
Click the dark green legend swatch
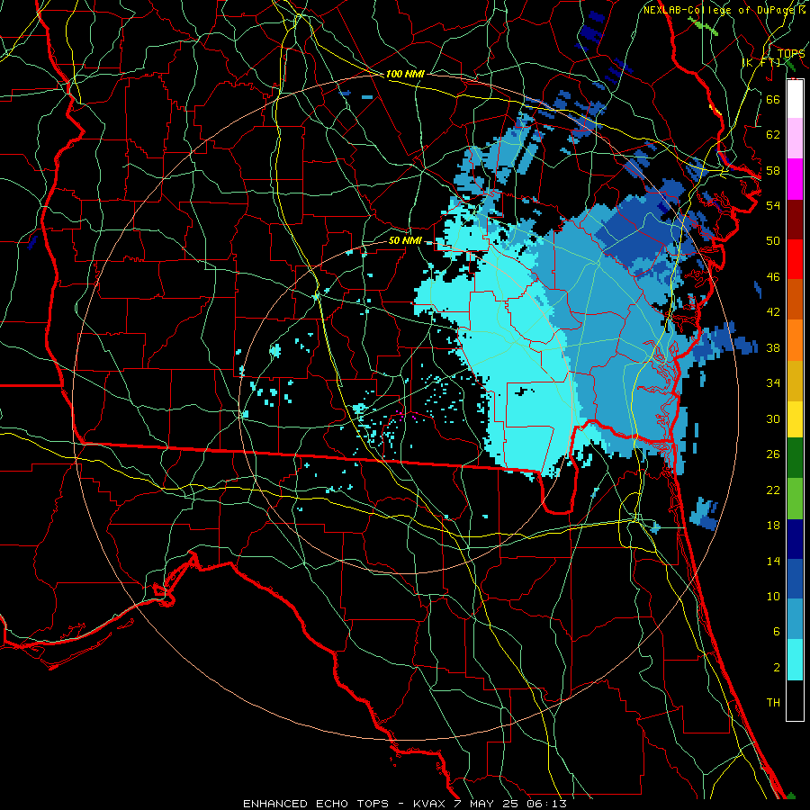tap(795, 458)
